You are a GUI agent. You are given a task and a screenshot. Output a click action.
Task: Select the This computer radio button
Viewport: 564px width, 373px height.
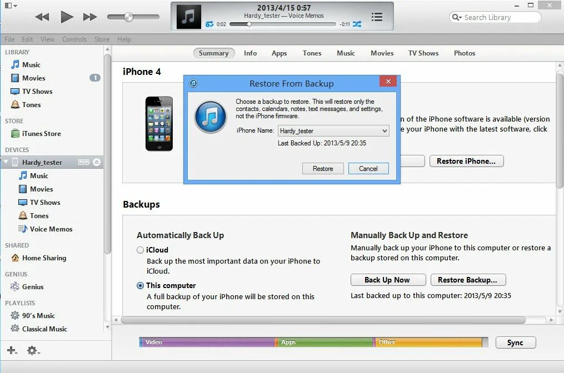[x=140, y=286]
